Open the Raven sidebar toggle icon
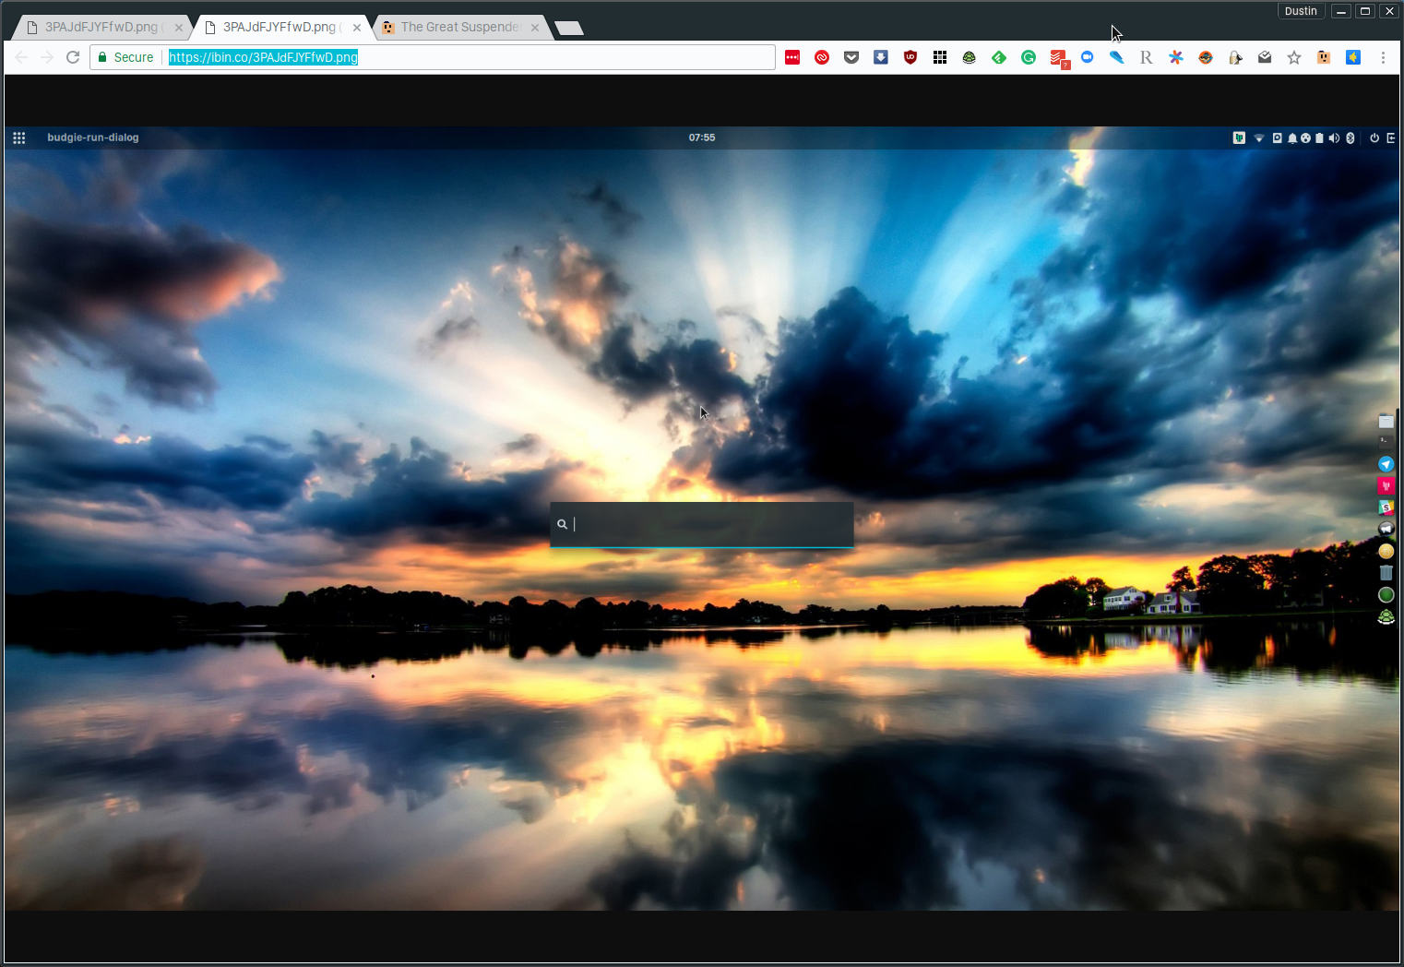The height and width of the screenshot is (967, 1404). [x=1391, y=137]
